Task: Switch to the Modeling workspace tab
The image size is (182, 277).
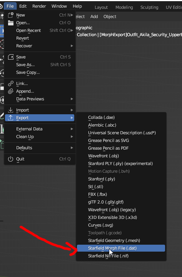Action: tap(124, 7)
